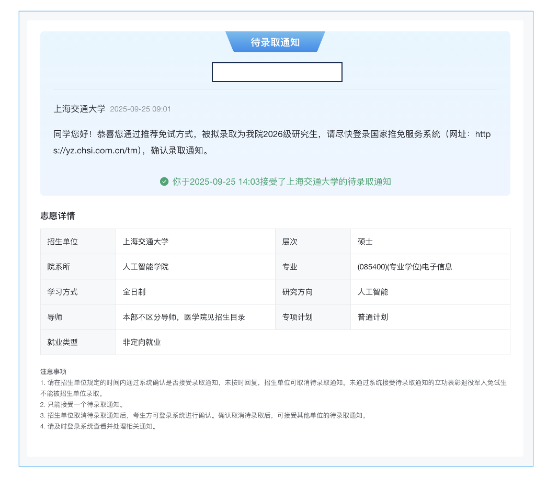Click the 非定向就业 employment type cell
Screen dimensions: 547x477
tap(142, 342)
